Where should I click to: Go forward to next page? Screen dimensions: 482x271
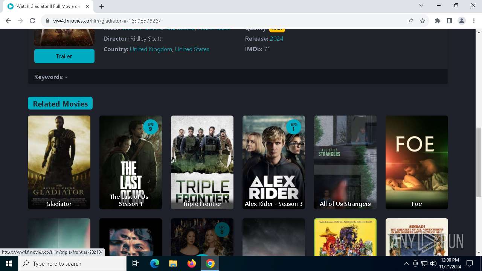(20, 21)
